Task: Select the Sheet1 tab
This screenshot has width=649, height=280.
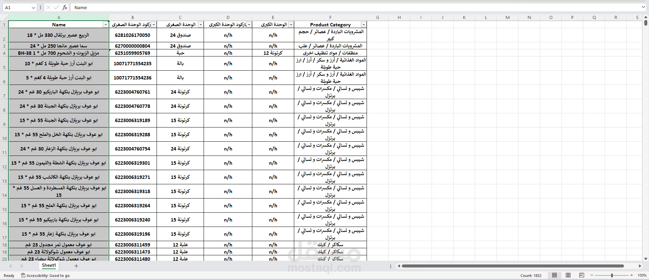Action: click(49, 265)
